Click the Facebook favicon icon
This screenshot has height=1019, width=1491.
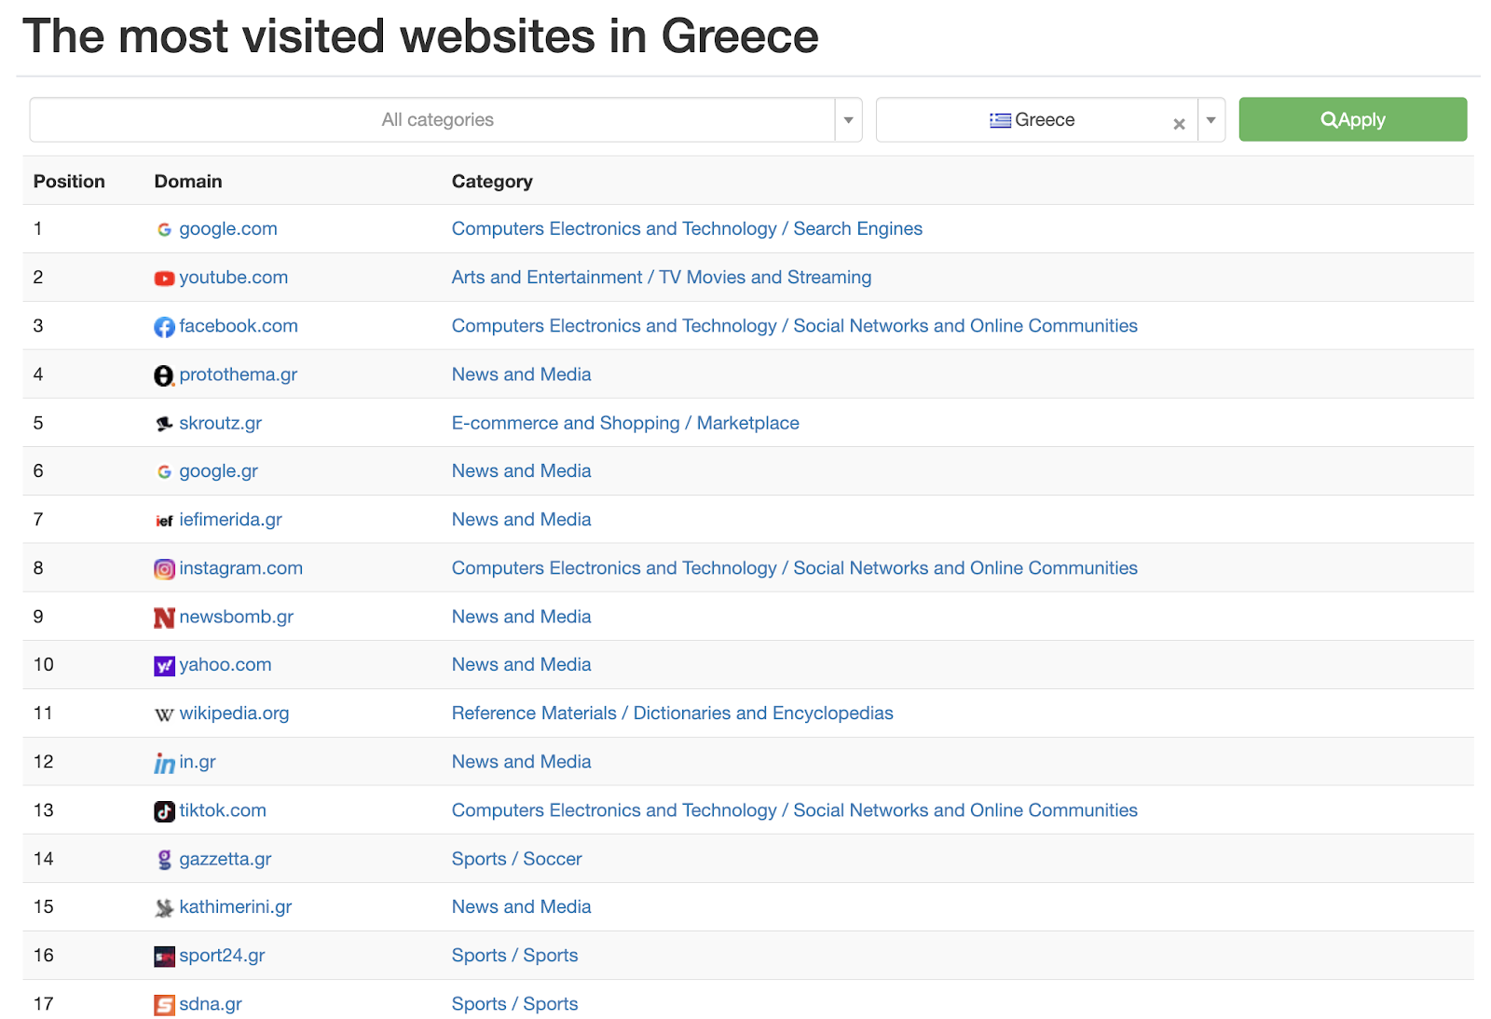click(x=164, y=327)
